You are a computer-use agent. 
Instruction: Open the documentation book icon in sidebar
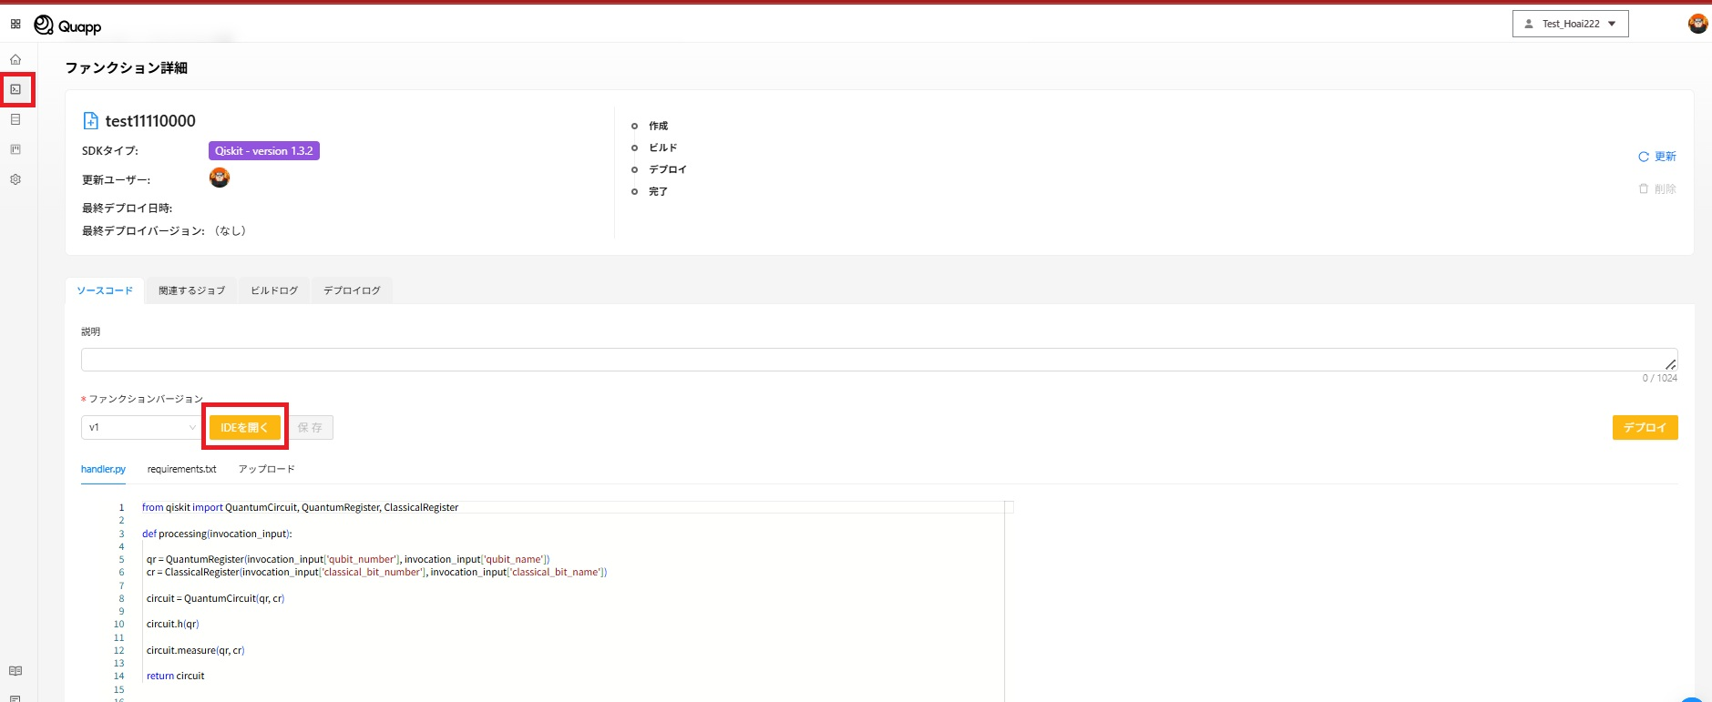click(x=15, y=671)
